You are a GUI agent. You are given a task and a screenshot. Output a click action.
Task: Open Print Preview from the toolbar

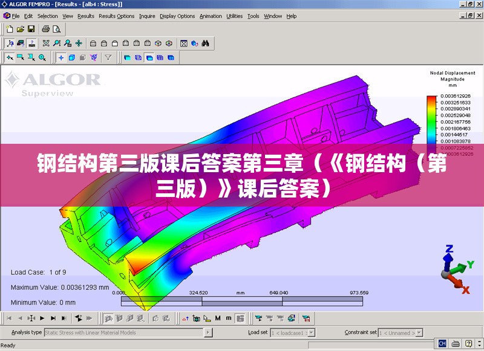click(57, 29)
